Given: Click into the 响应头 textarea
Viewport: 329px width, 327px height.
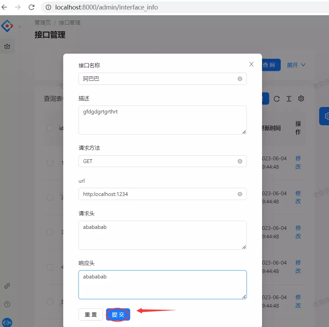Looking at the screenshot, I should [162, 285].
